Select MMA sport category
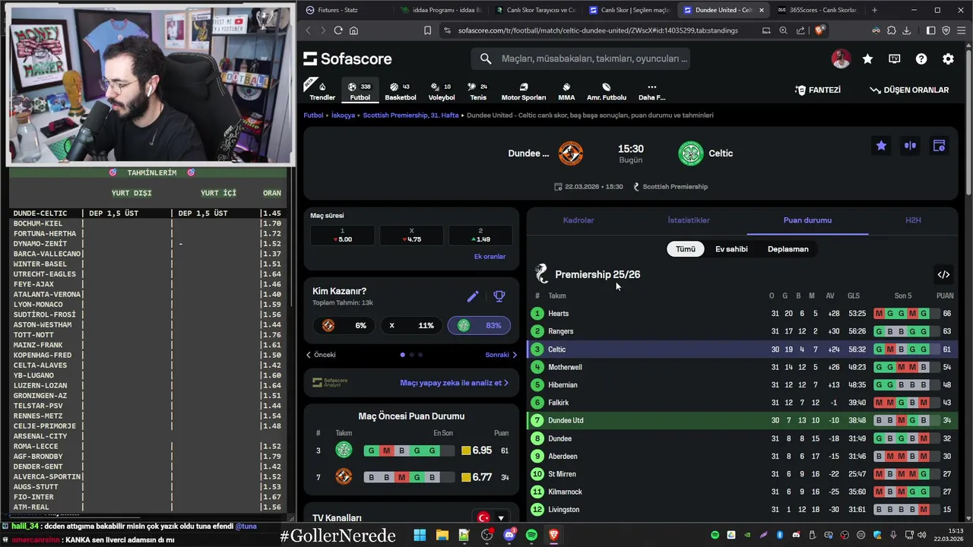The width and height of the screenshot is (973, 547). pos(566,91)
